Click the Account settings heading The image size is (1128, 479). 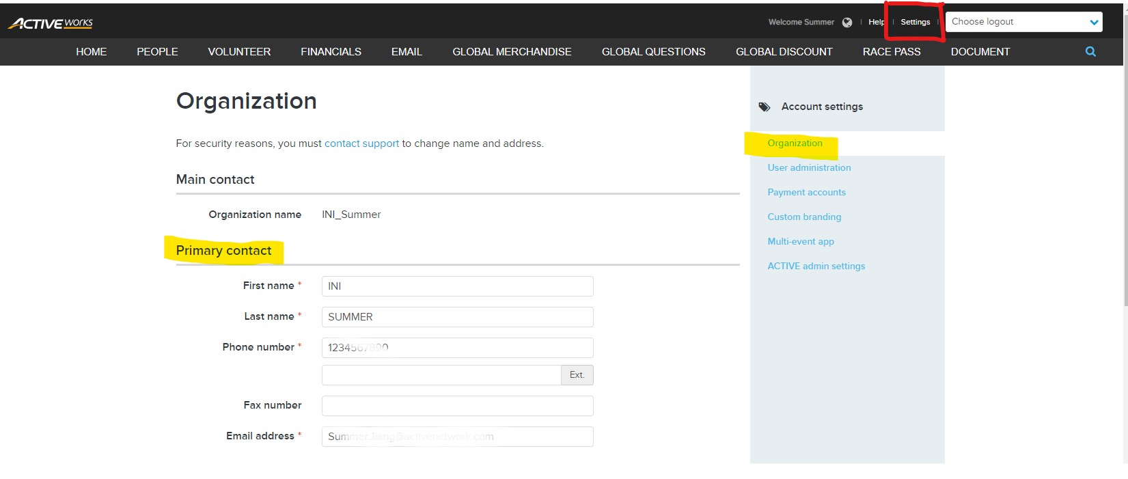pos(822,107)
